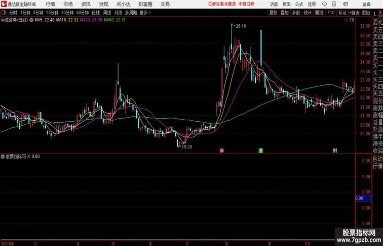The height and width of the screenshot is (246, 383).
Task: Switch to 30分钟 period tab
Action: 67,13
